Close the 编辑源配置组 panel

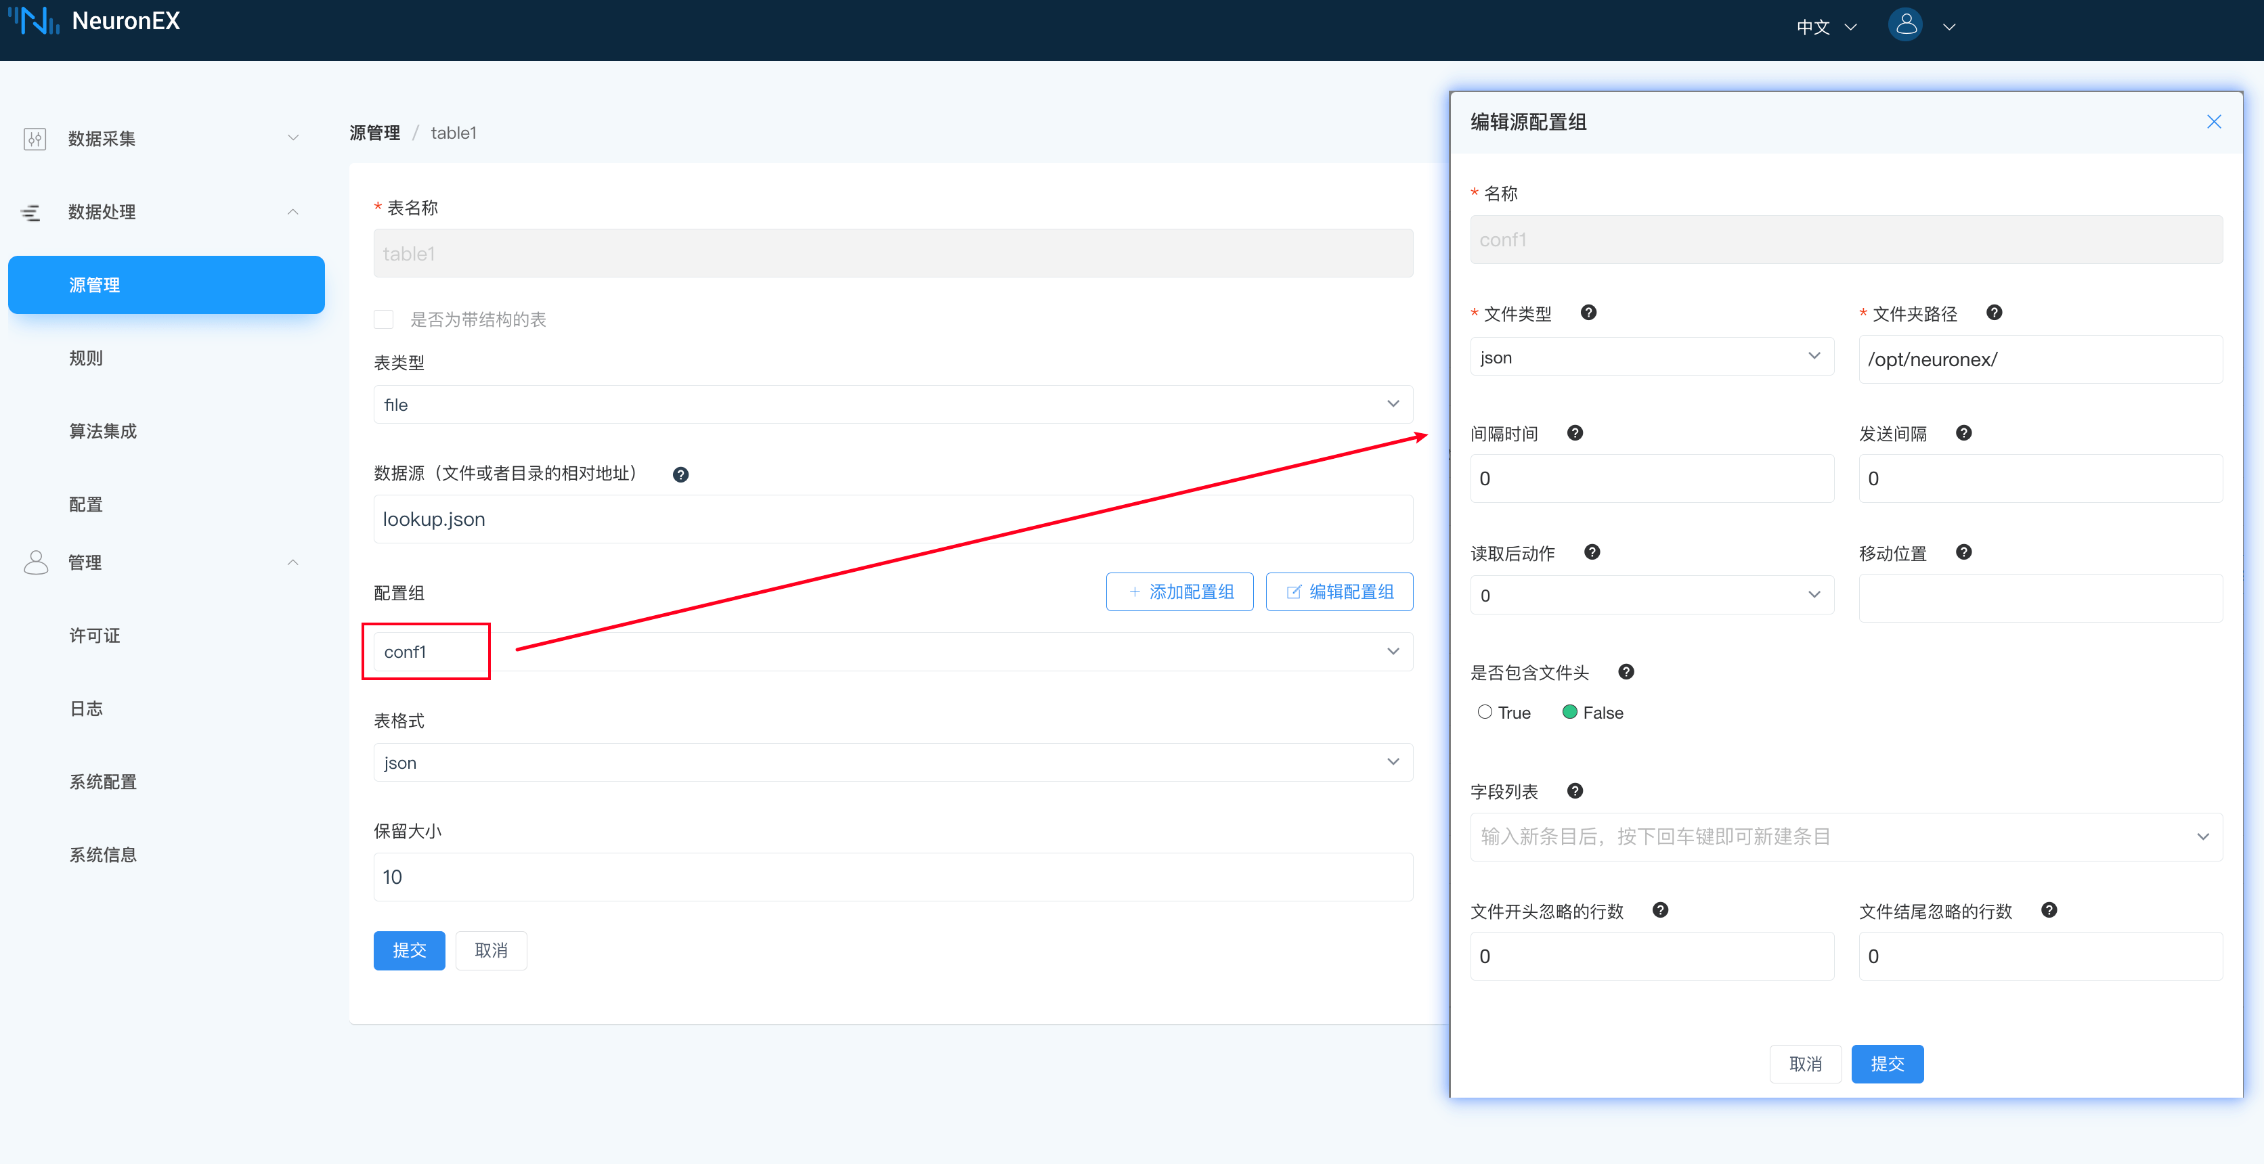pyautogui.click(x=2214, y=122)
